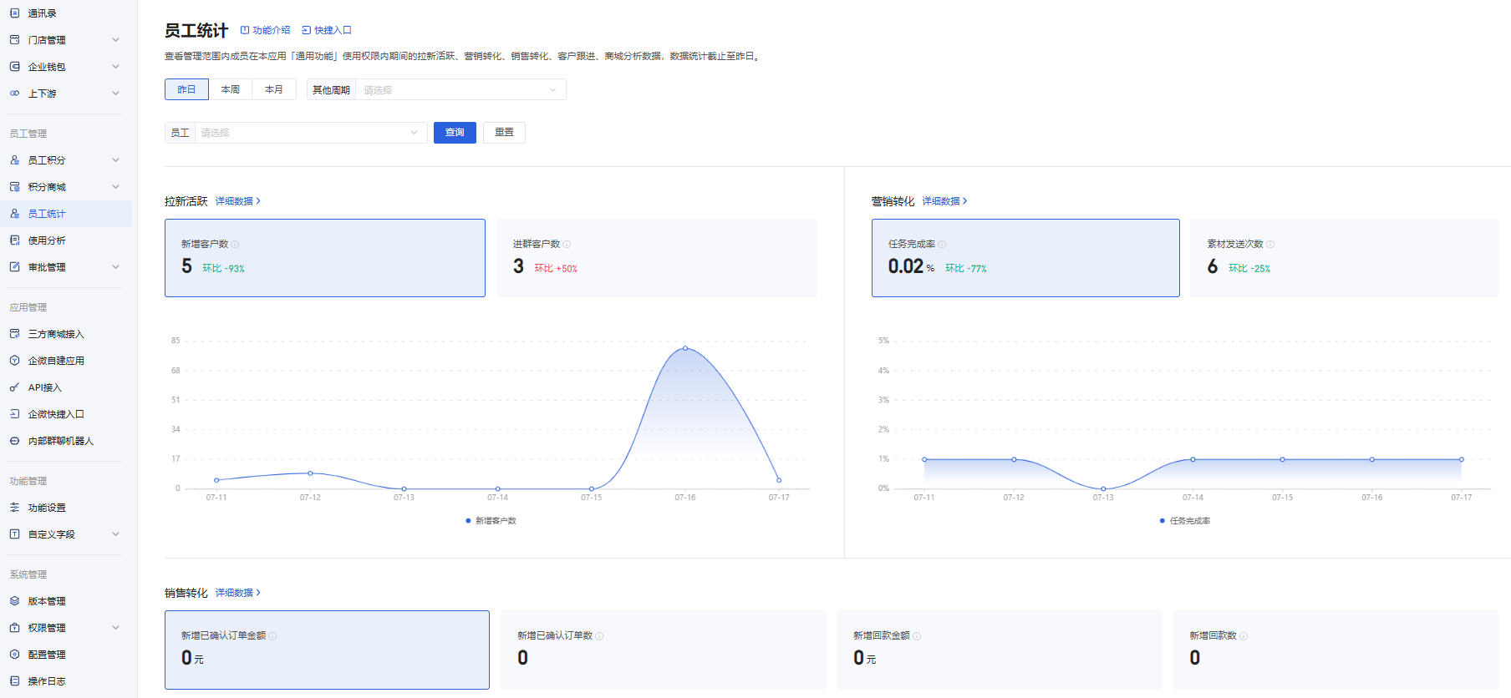Select the 本周 period tab
Viewport: 1511px width, 698px height.
(231, 89)
